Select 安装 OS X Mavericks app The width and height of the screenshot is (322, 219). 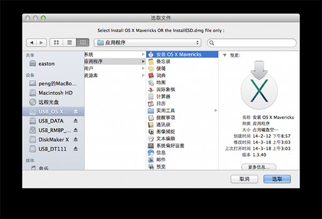(182, 54)
